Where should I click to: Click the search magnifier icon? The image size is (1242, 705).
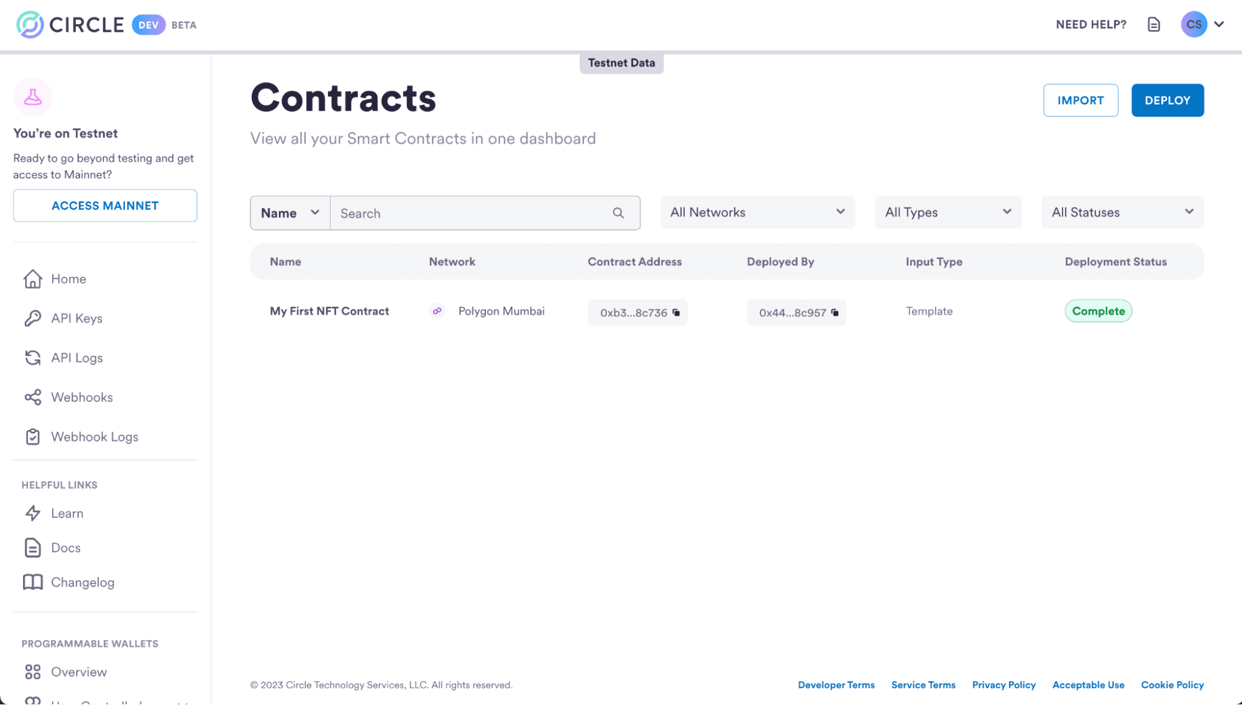(x=618, y=213)
